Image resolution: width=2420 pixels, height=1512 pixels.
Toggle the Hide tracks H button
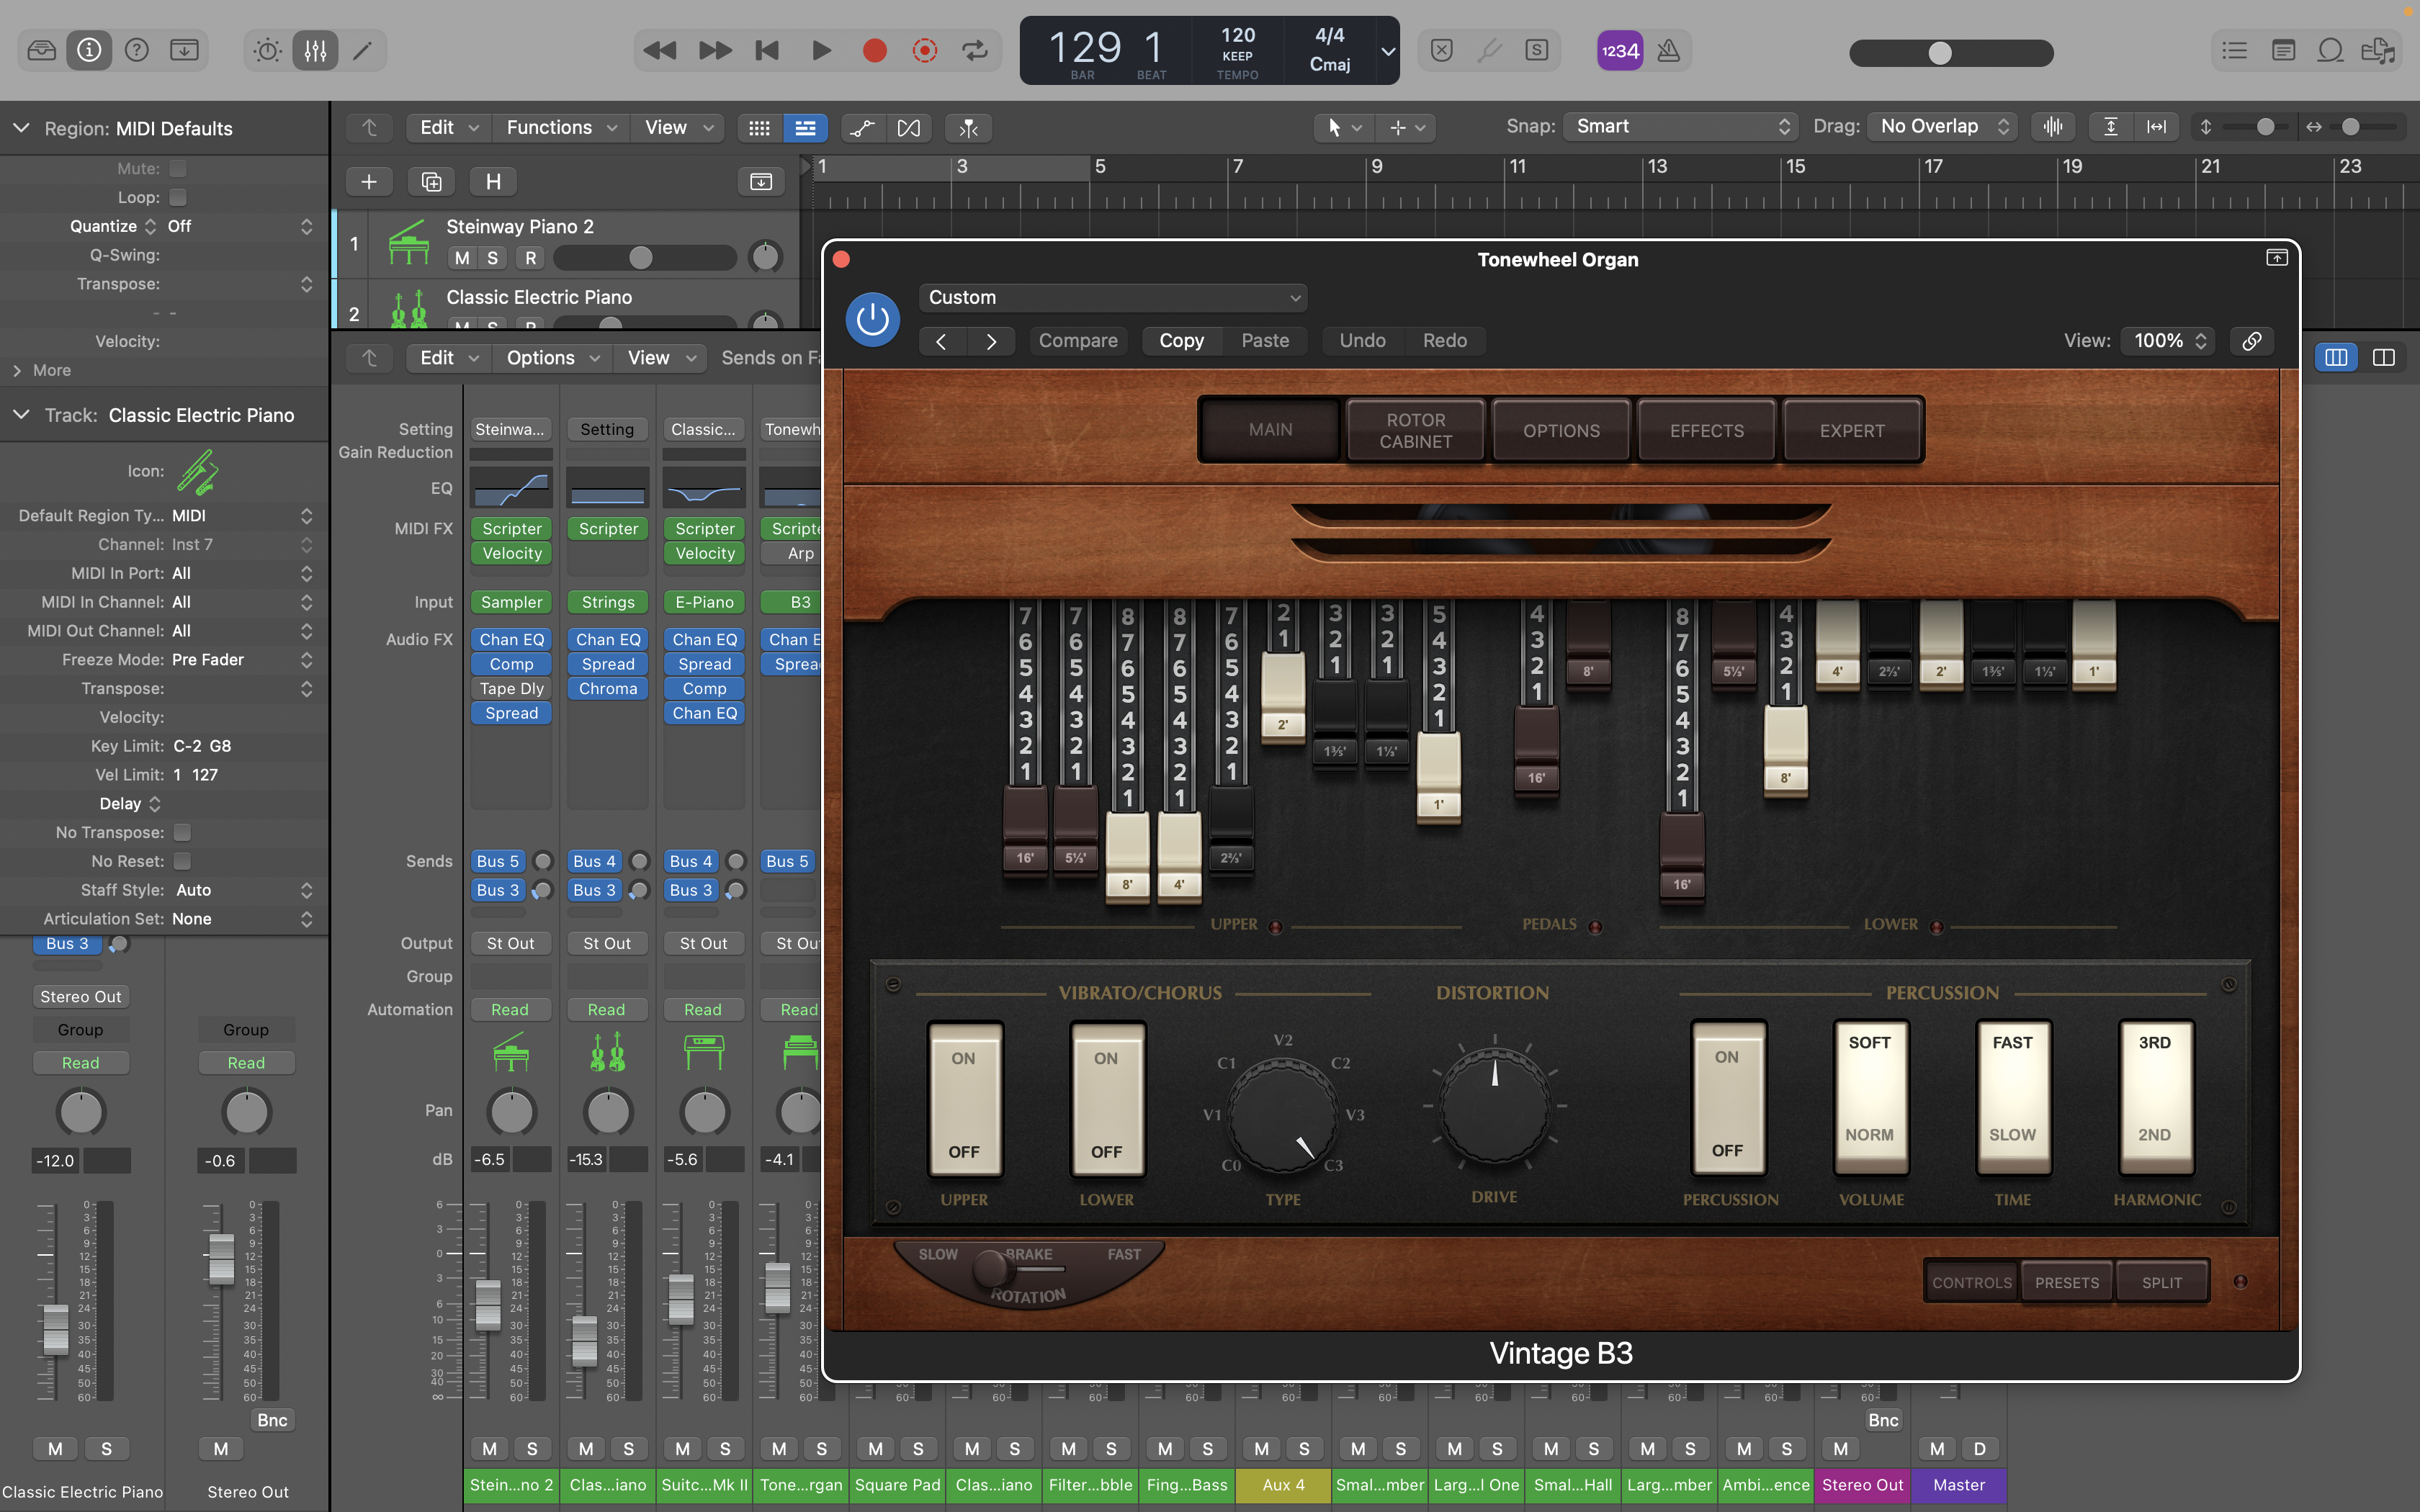(x=493, y=181)
